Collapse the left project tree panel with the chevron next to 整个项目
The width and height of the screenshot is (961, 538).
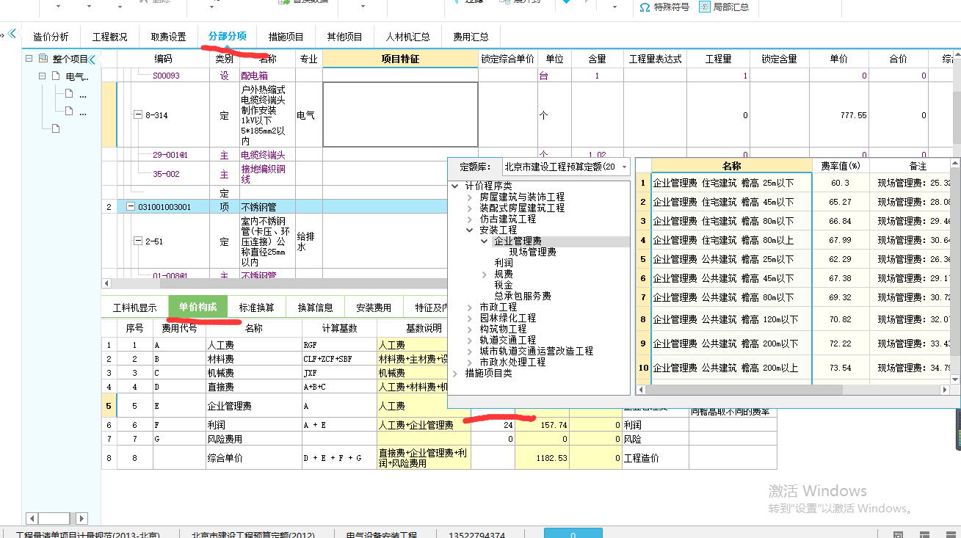point(93,59)
